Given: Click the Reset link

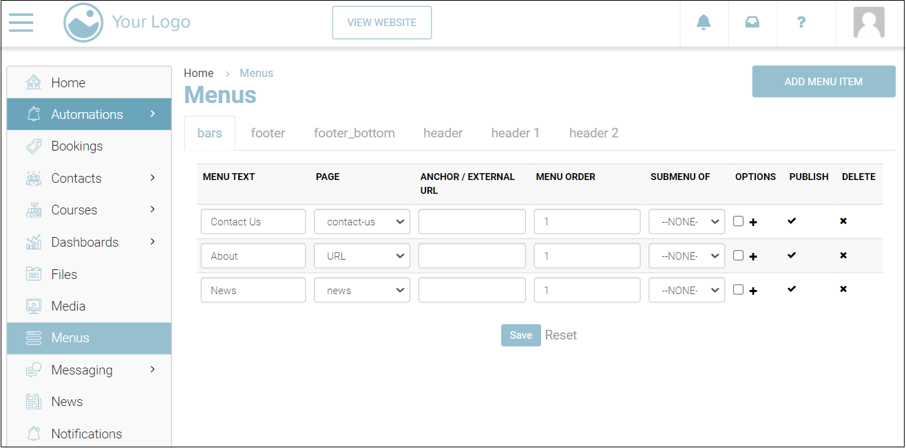Looking at the screenshot, I should pos(561,335).
